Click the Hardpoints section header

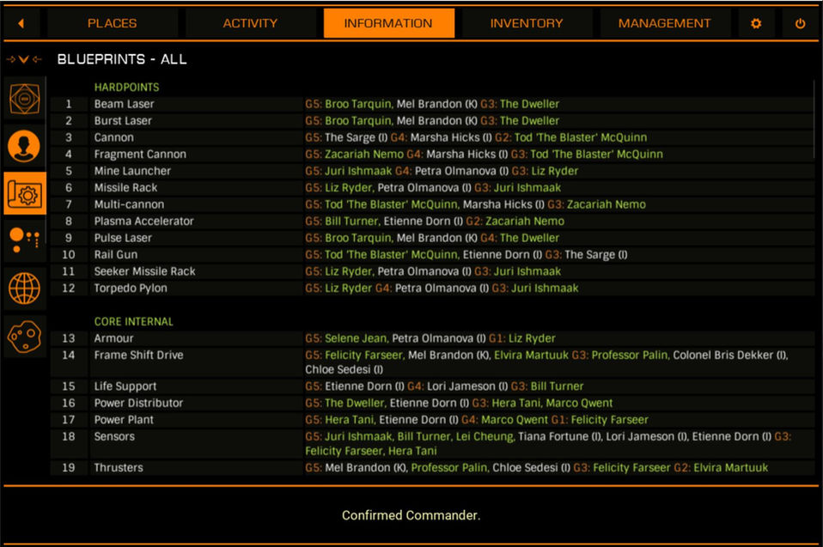point(126,87)
